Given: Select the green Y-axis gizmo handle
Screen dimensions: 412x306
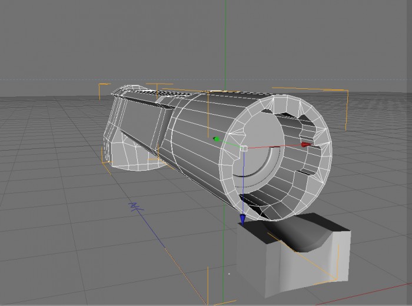Looking at the screenshot, I should pyautogui.click(x=216, y=139).
